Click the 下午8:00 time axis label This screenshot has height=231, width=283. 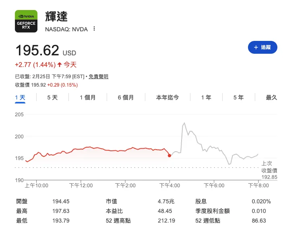point(258,186)
